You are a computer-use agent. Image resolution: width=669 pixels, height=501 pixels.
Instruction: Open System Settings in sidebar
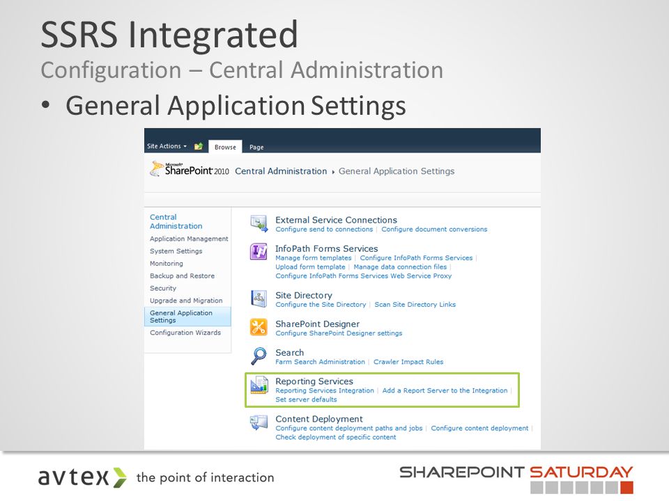pyautogui.click(x=176, y=251)
